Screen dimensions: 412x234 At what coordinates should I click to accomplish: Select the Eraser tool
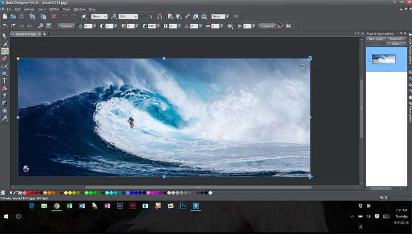click(x=5, y=58)
